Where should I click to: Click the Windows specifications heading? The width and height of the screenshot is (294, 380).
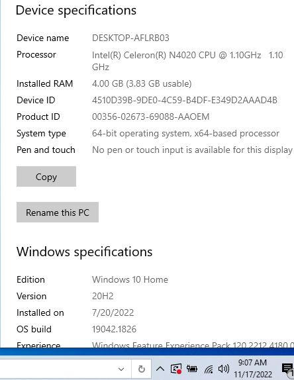(x=84, y=252)
